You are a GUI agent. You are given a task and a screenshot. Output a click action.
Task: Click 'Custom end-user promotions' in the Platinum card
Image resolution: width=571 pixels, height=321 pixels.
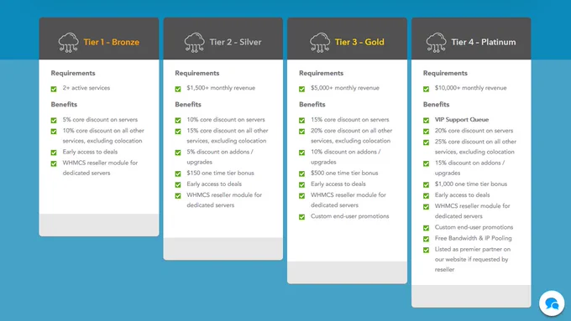coord(474,227)
